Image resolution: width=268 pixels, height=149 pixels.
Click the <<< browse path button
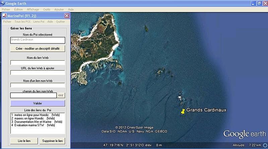coord(61,95)
